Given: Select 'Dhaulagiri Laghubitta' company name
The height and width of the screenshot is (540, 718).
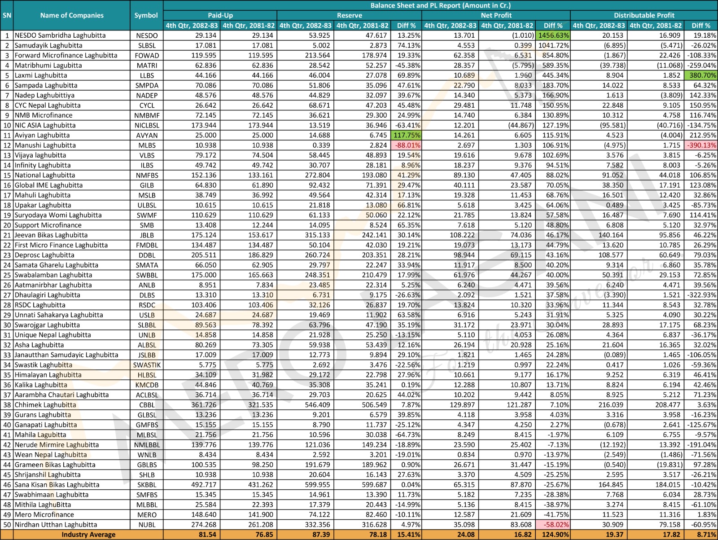Looking at the screenshot, I should point(47,295).
